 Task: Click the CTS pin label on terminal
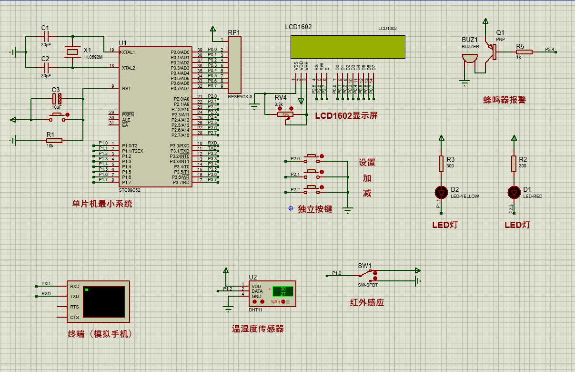point(74,318)
